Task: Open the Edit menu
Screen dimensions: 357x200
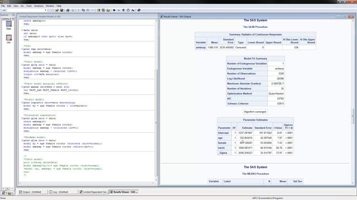Action: tap(9, 6)
